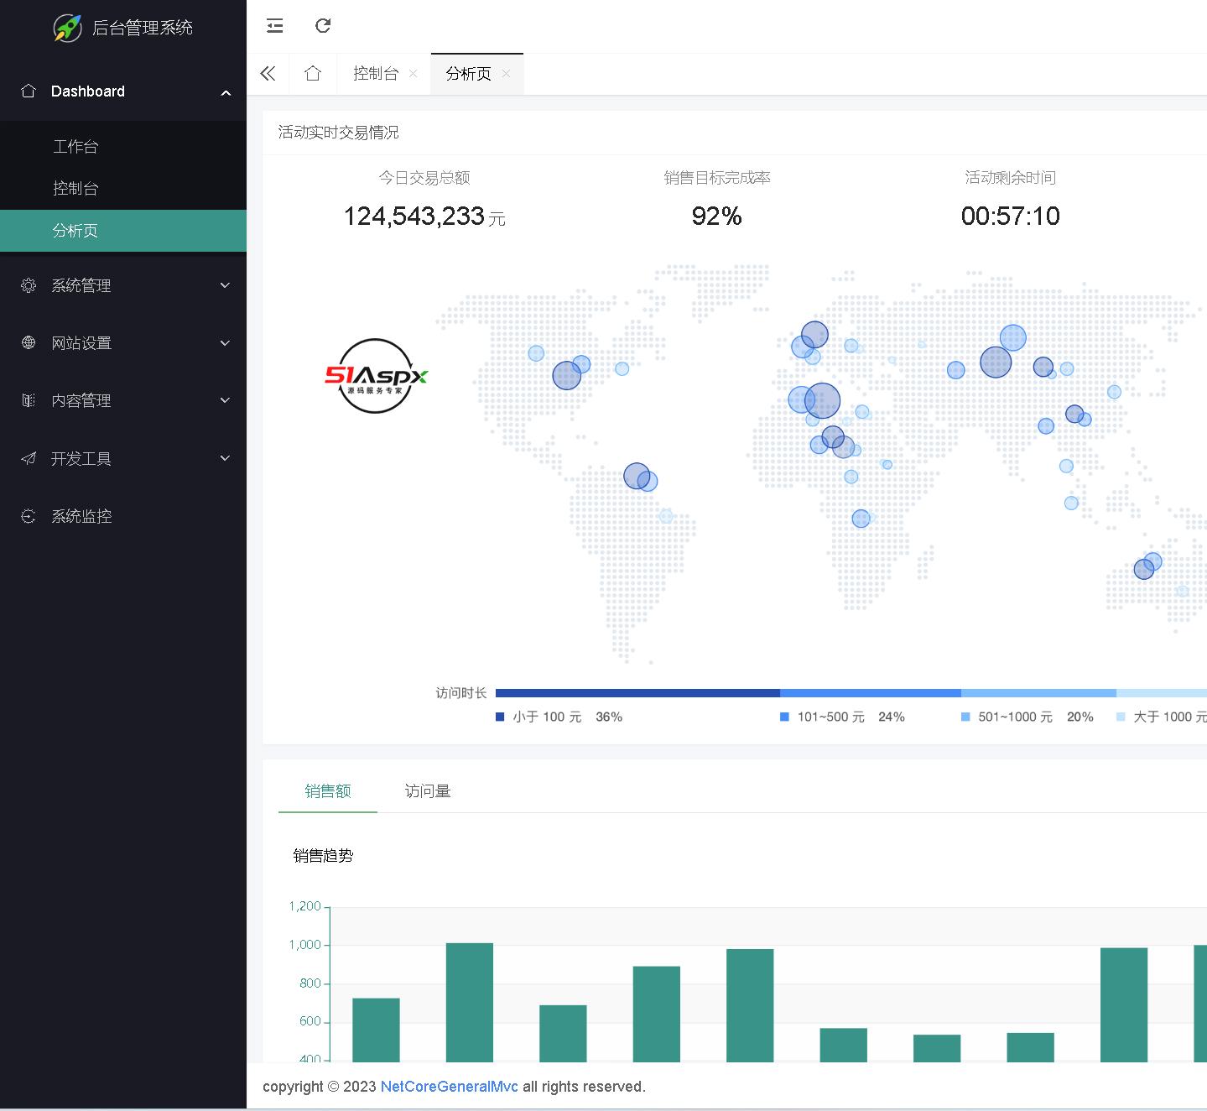Click the dark blue 小于 100 元 legend swatch
The image size is (1207, 1111).
click(501, 717)
